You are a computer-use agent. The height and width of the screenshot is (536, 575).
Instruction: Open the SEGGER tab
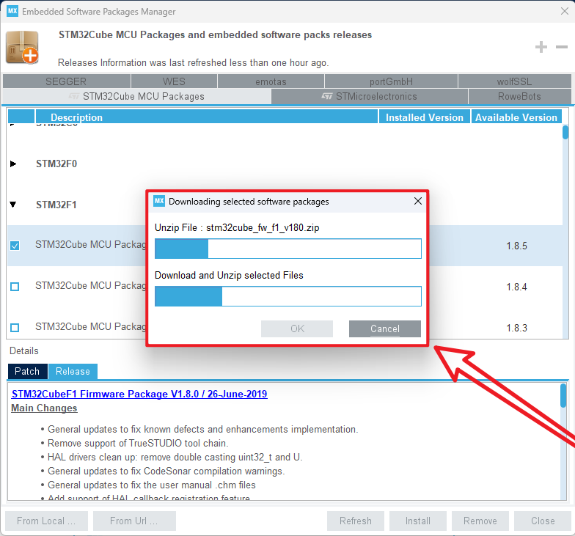click(66, 81)
